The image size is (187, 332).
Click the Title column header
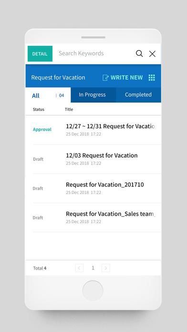(x=69, y=109)
